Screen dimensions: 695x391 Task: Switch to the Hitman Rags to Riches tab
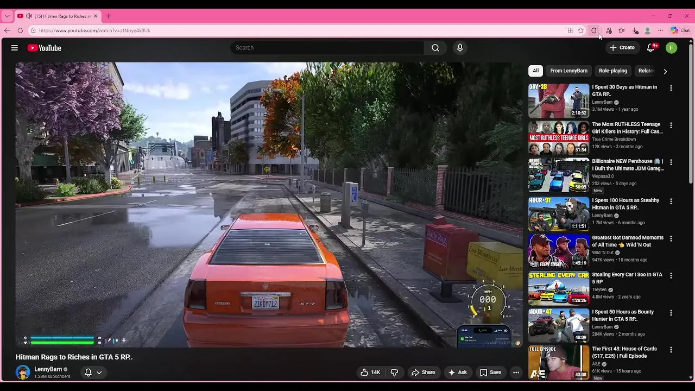point(57,16)
